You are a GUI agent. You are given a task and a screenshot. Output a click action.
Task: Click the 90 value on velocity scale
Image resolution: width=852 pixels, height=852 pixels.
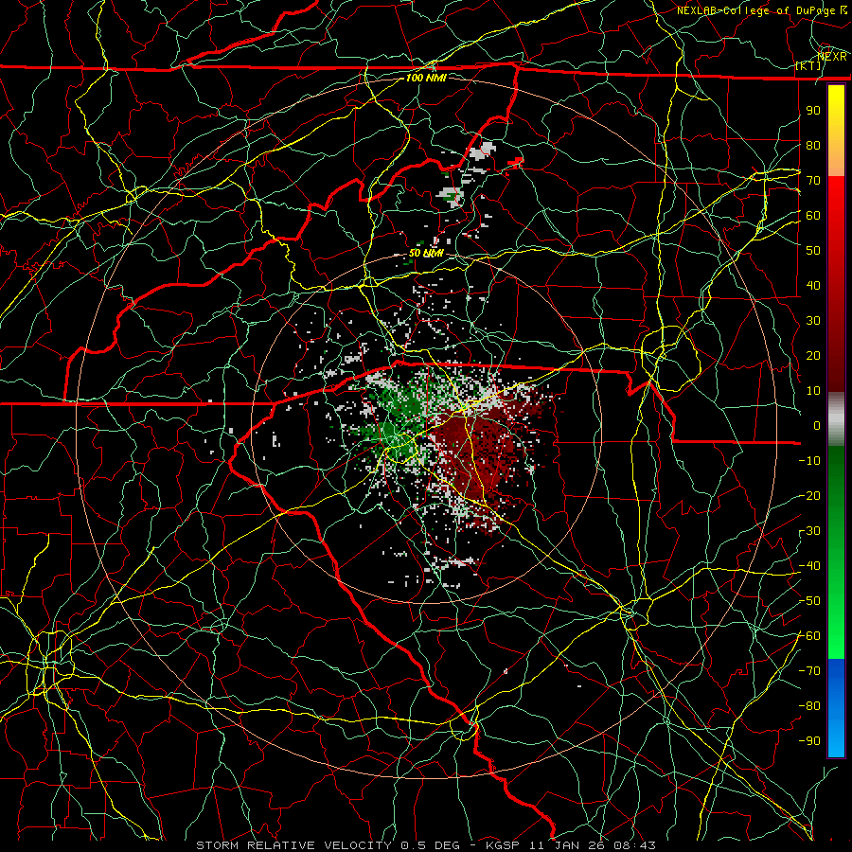[x=813, y=111]
